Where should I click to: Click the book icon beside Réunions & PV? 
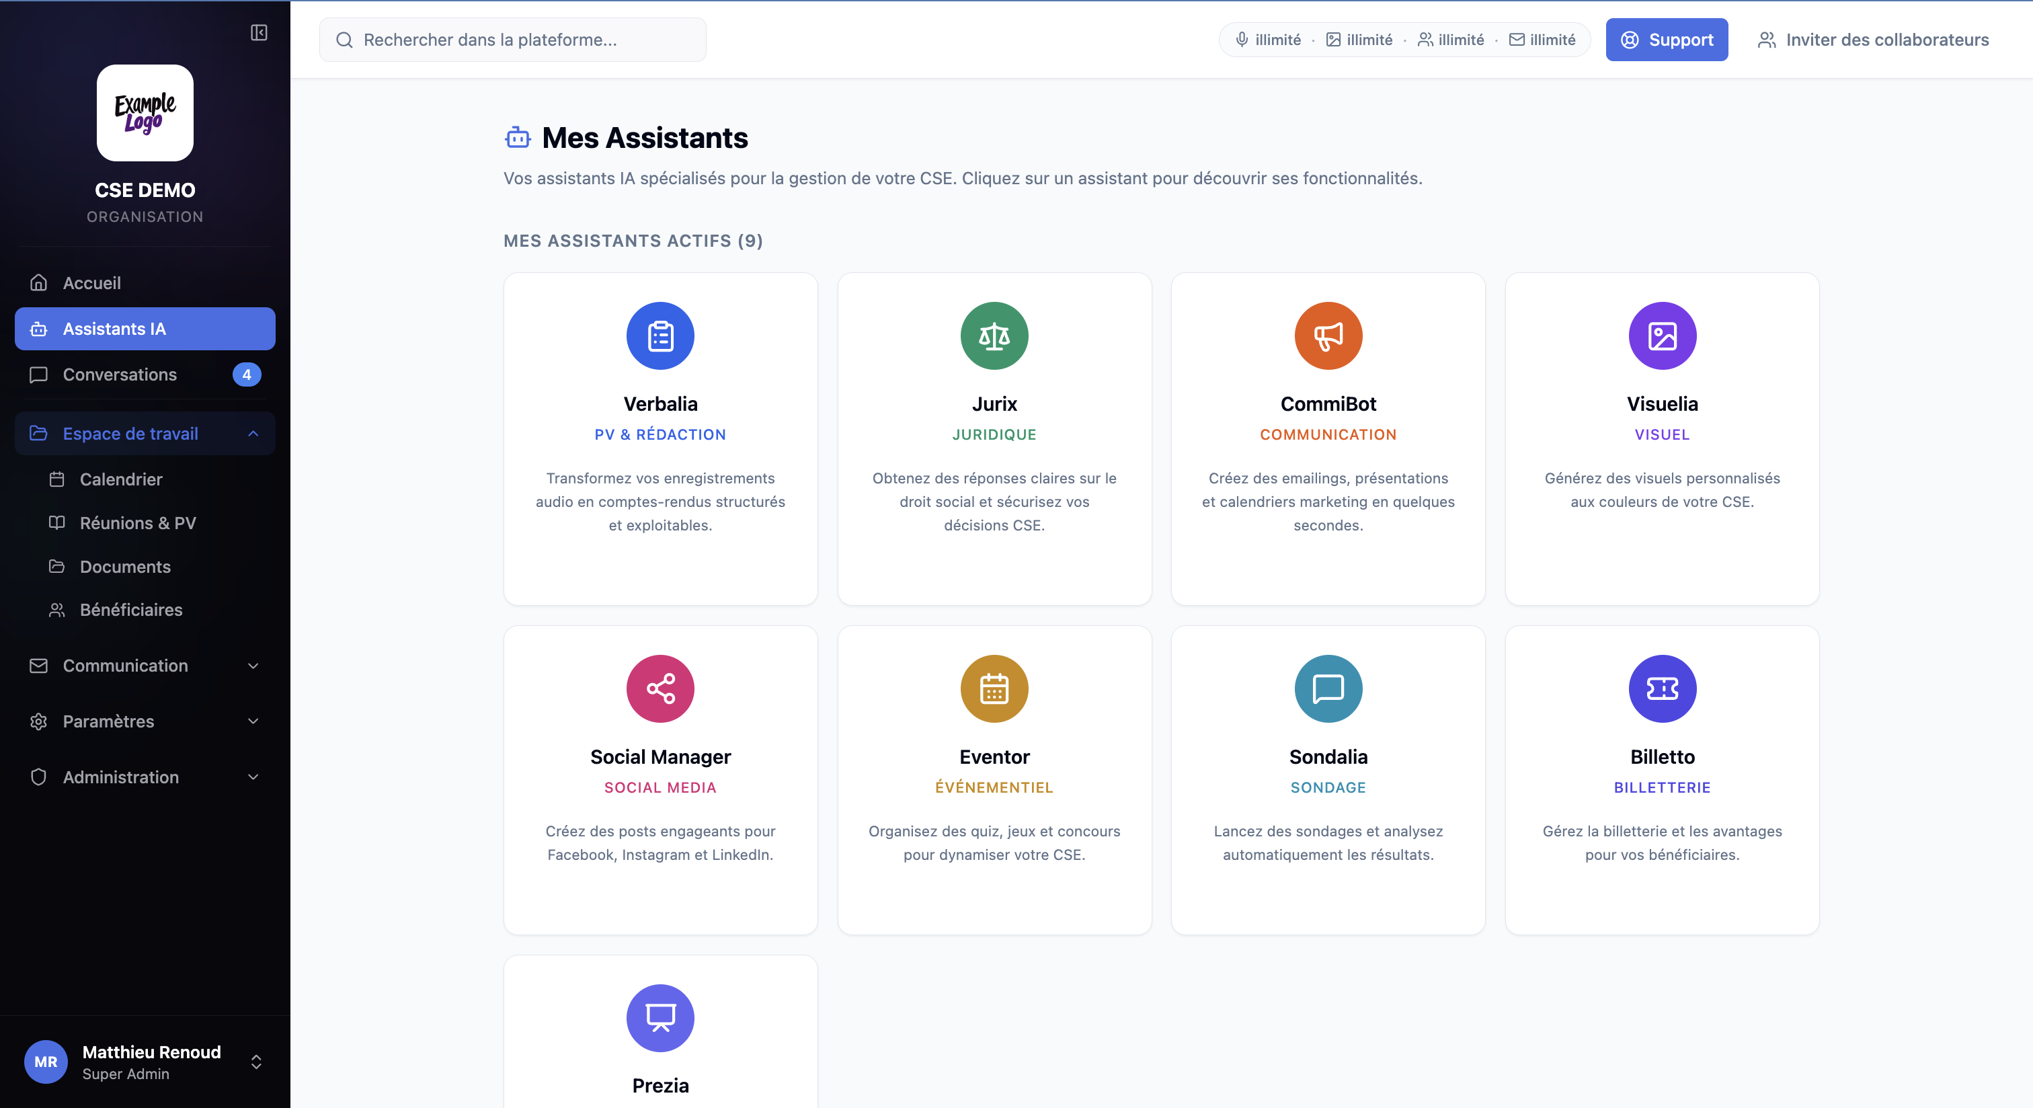tap(57, 522)
